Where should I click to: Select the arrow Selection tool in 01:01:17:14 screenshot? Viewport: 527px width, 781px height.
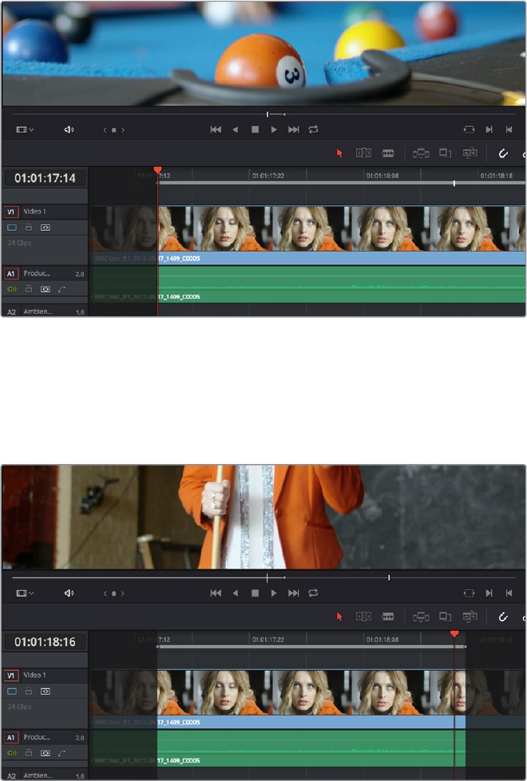coord(339,153)
